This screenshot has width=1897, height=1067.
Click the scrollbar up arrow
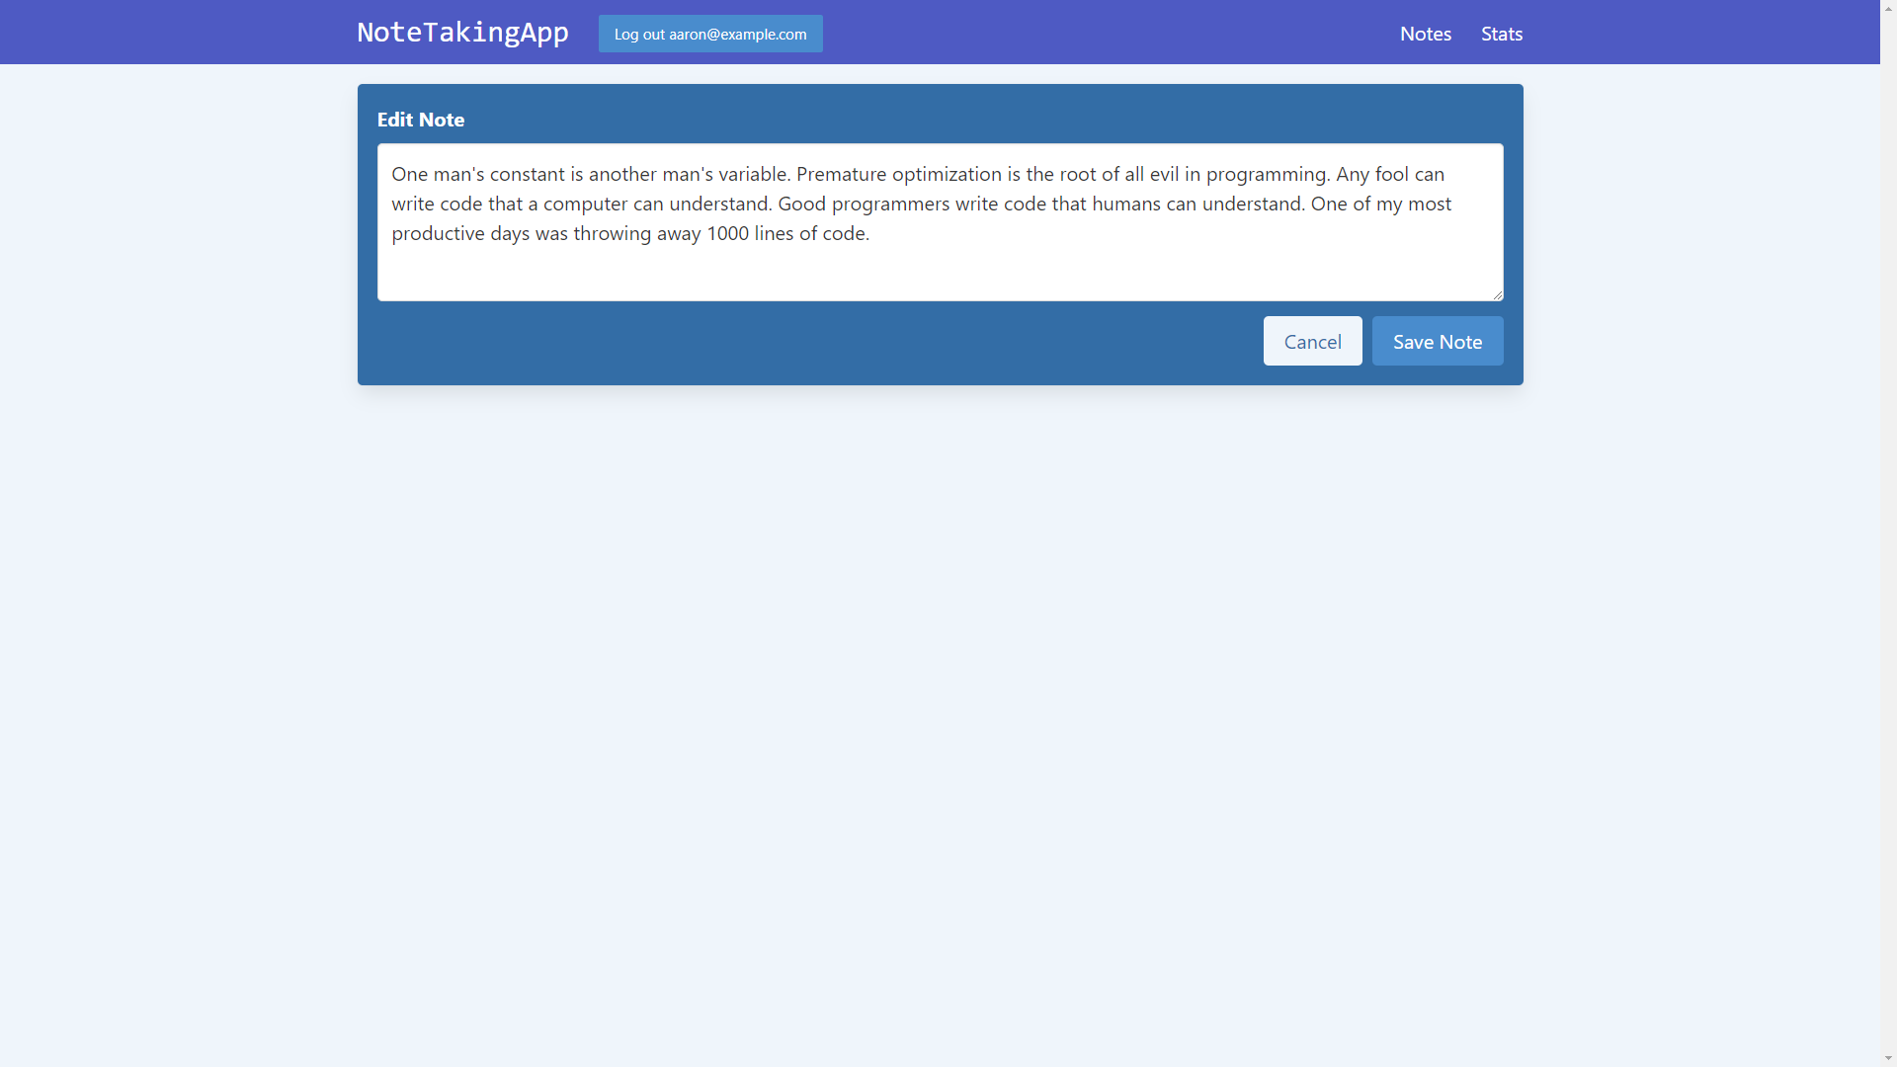(x=1888, y=8)
